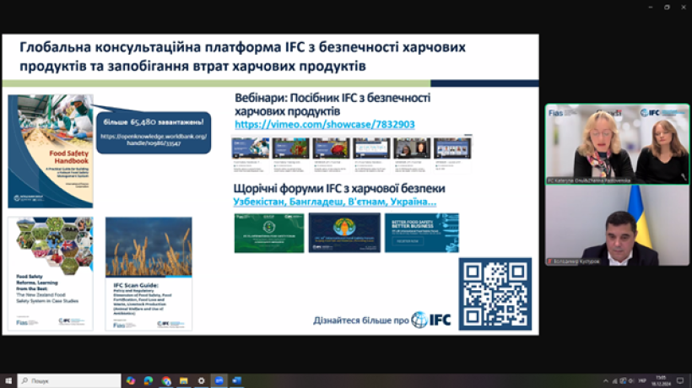Switch to Zoom app in taskbar
The image size is (692, 388).
[219, 380]
